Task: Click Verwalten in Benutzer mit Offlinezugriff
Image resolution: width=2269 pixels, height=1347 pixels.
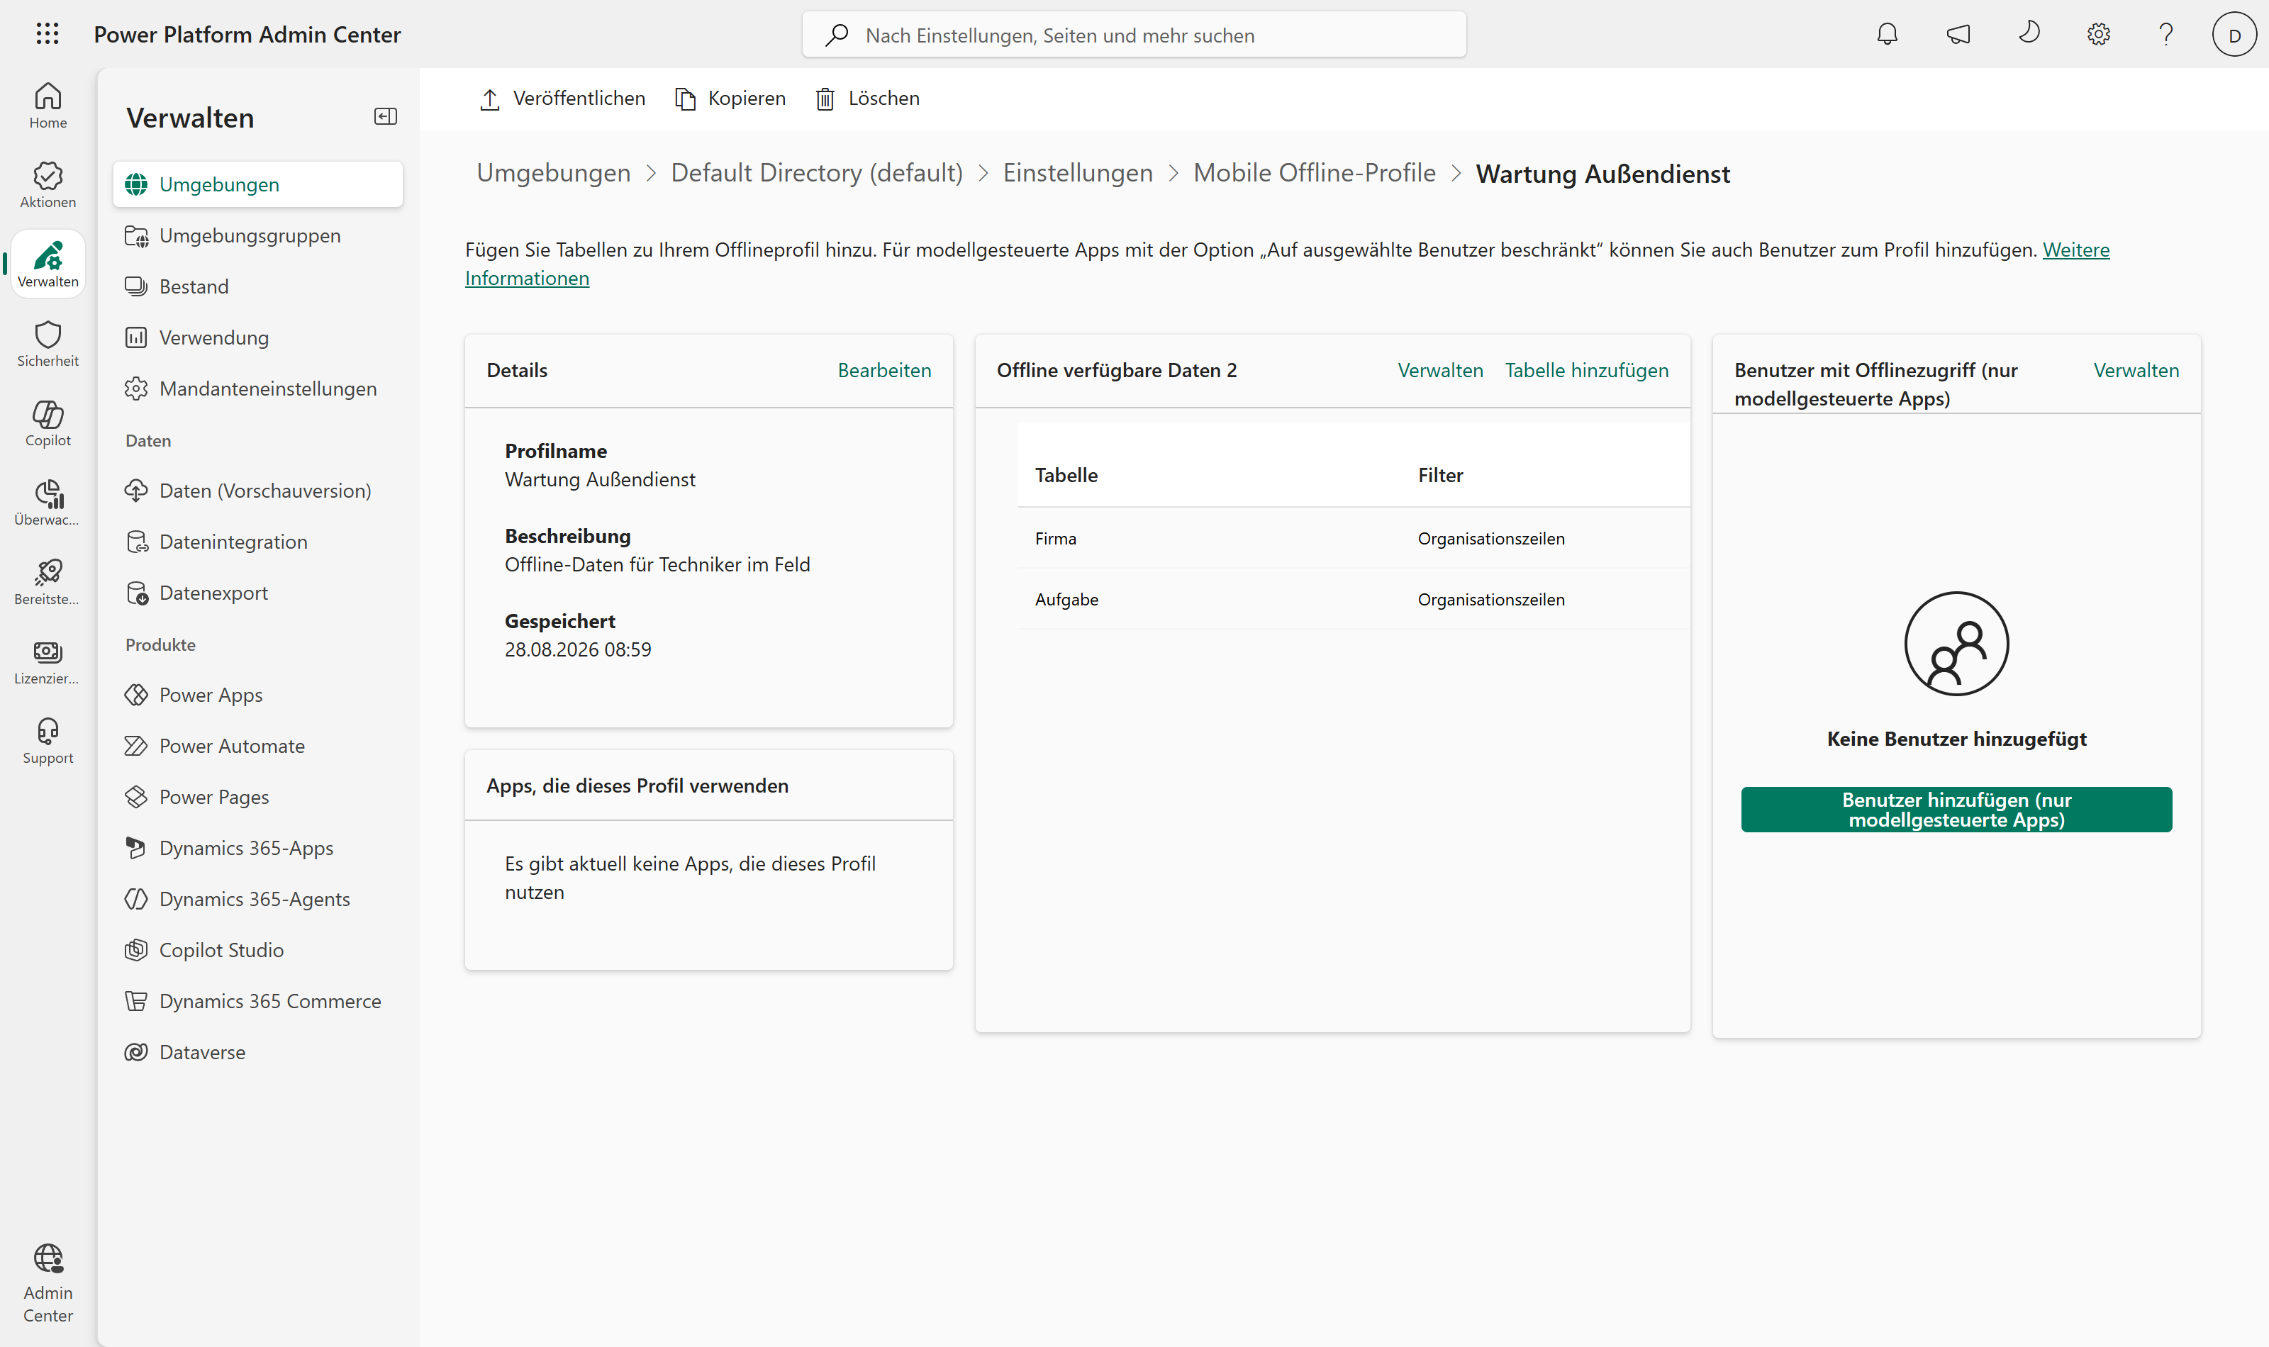Action: (x=2136, y=370)
